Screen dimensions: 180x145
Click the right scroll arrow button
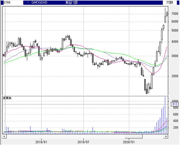coord(166,136)
